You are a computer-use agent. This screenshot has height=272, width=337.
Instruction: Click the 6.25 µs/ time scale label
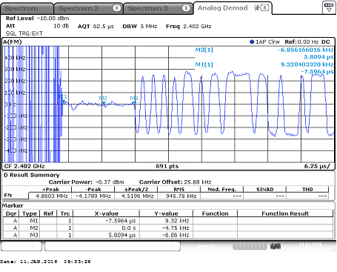coord(317,166)
